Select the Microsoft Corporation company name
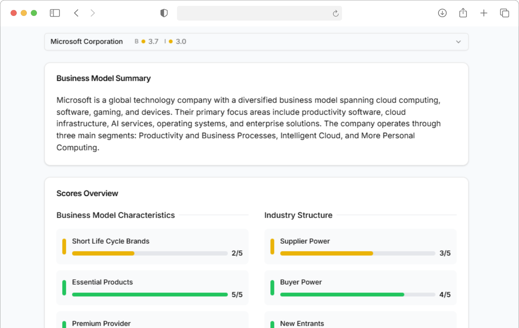 click(x=87, y=42)
